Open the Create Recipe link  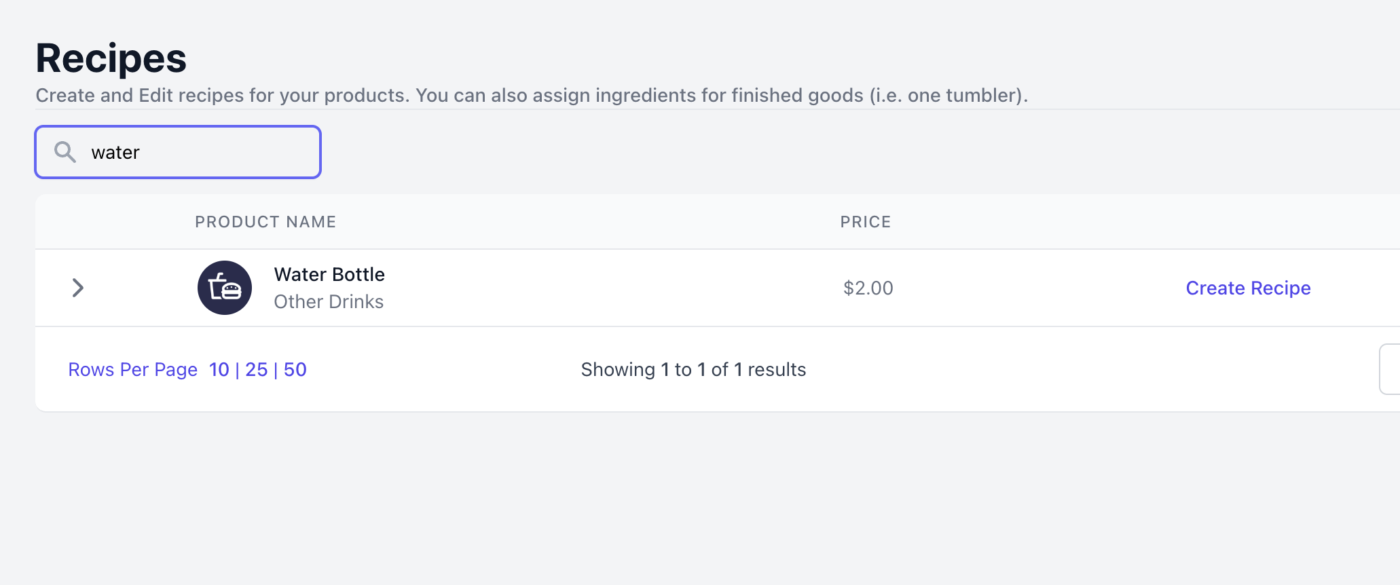pyautogui.click(x=1248, y=288)
